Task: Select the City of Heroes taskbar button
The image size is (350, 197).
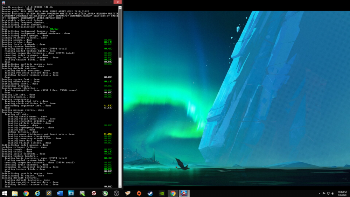Action: (x=184, y=193)
